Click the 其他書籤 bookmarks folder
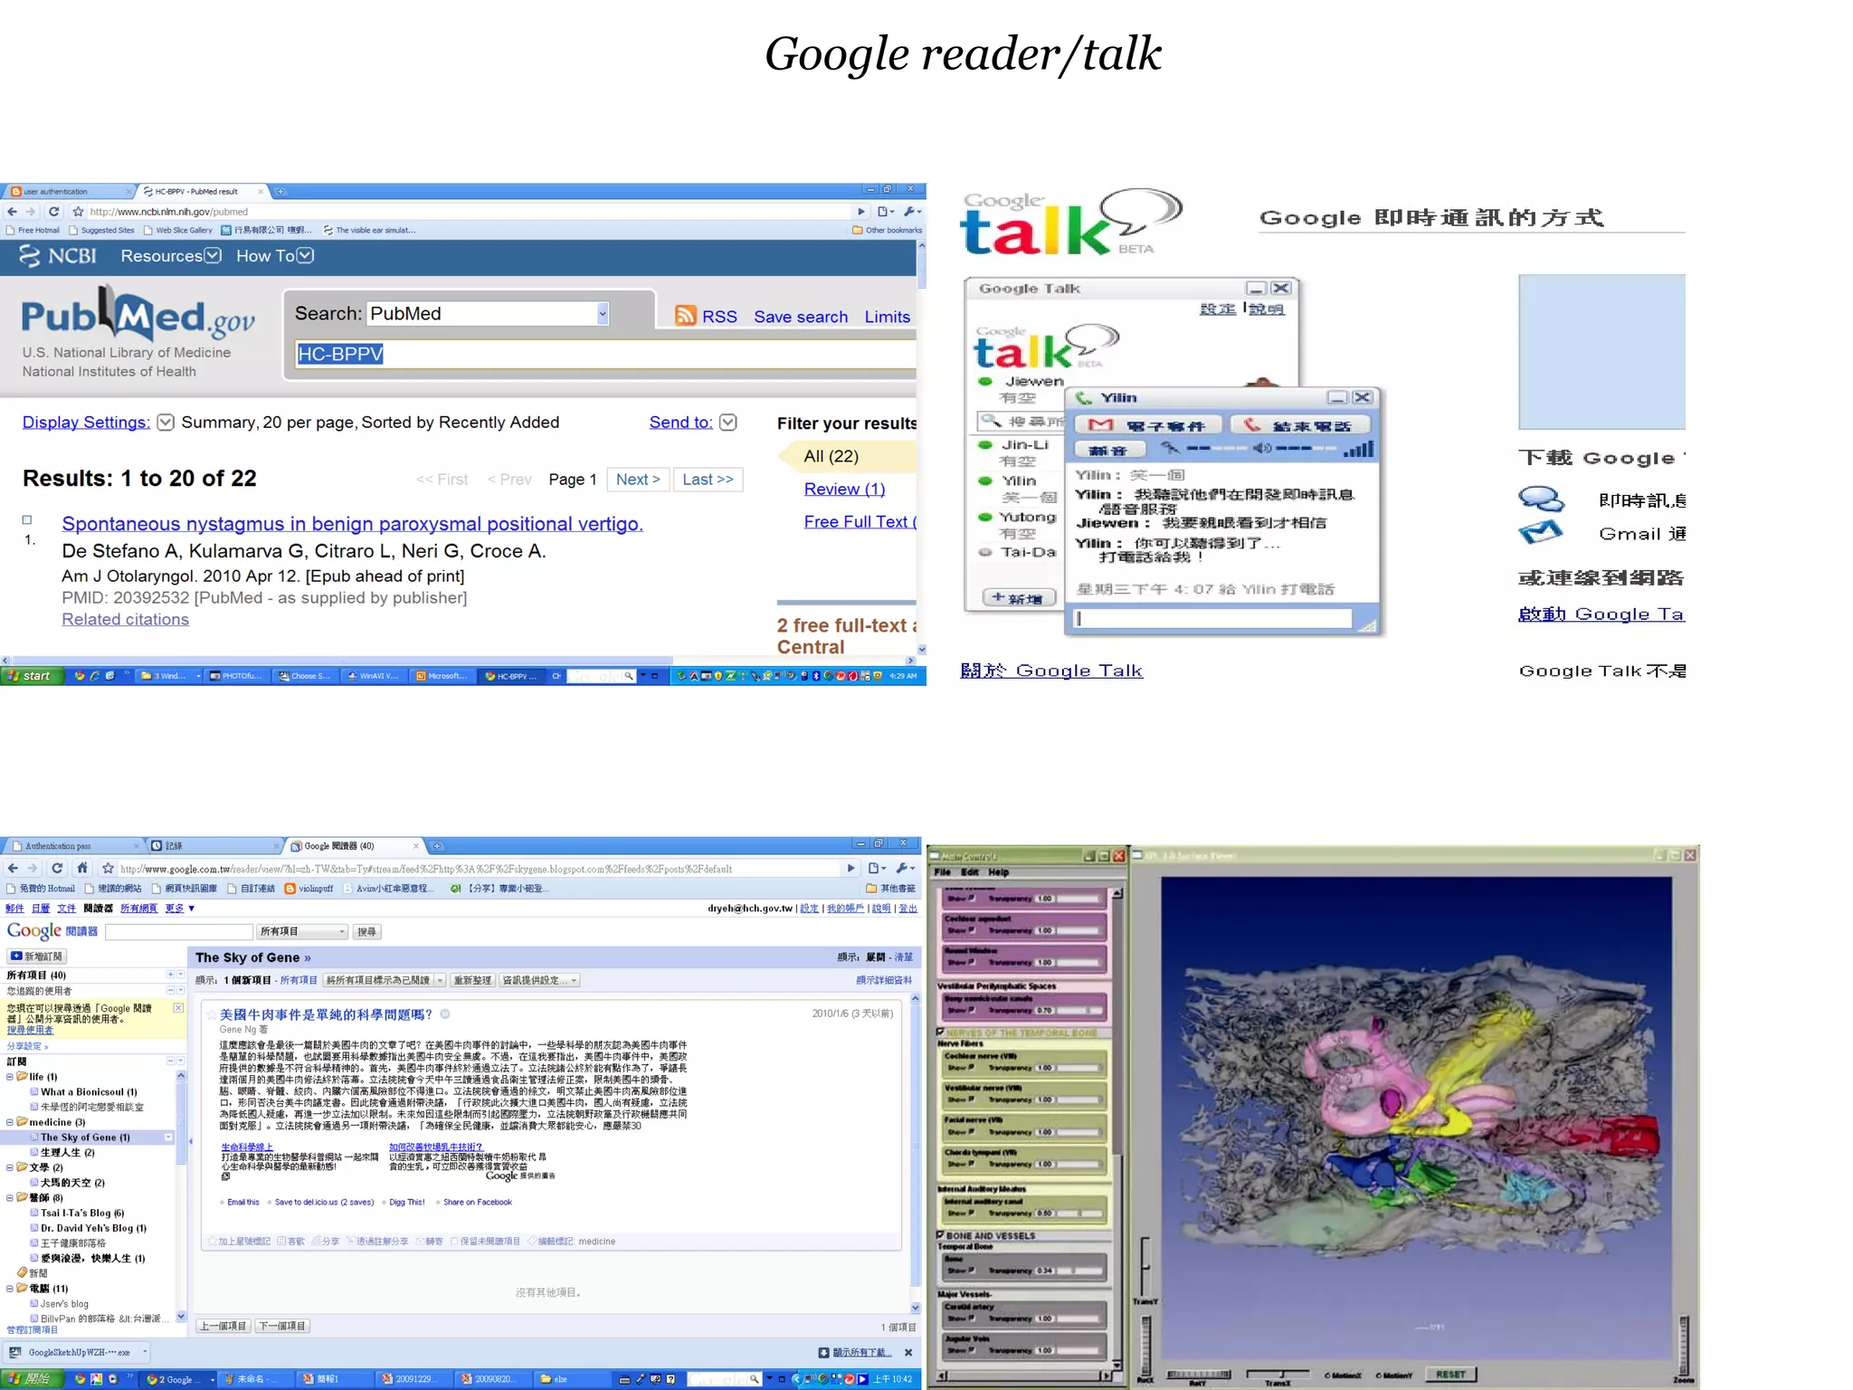1853x1390 pixels. pos(890,889)
